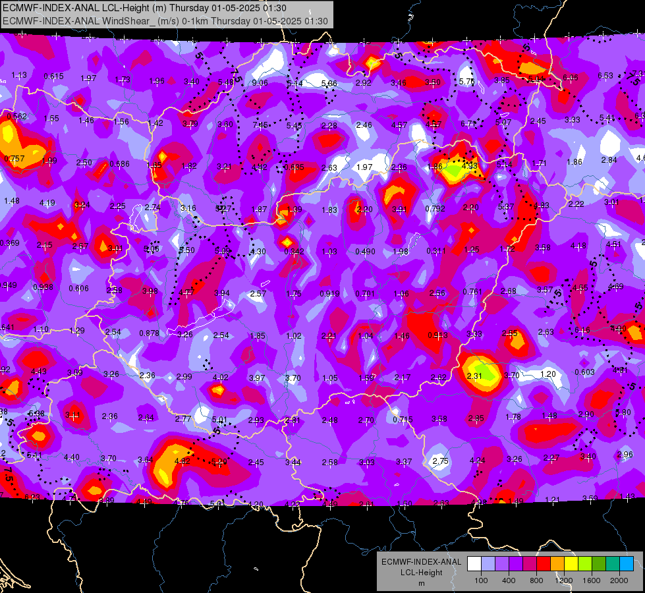Viewport: 645px width, 593px height.
Task: Click the 400 legend scale label
Action: click(509, 580)
